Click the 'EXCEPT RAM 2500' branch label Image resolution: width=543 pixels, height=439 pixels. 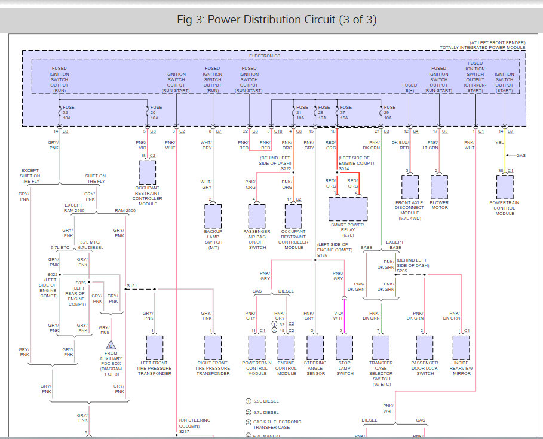coord(73,208)
